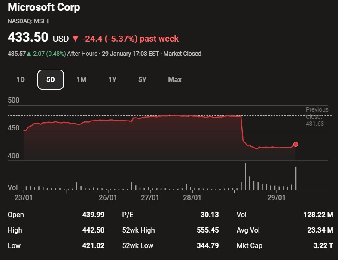Screen dimensions: 338x260
Task: Select the 26/01 date on the axis
Action: (x=108, y=197)
